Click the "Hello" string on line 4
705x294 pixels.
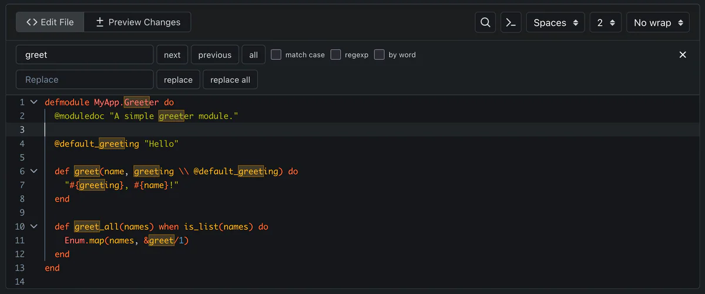click(x=161, y=143)
